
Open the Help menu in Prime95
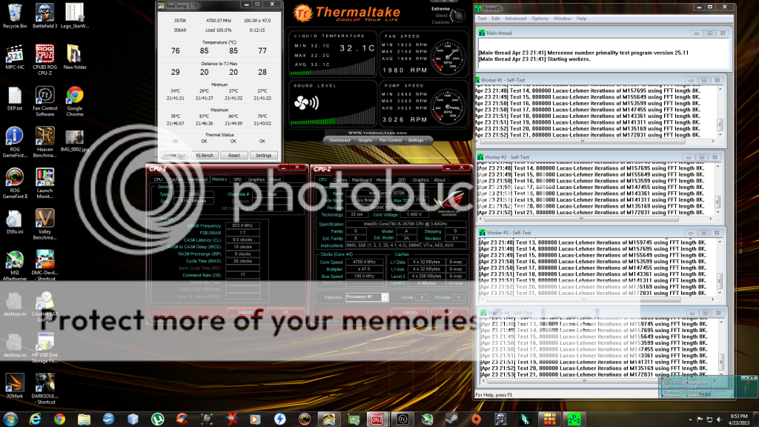[581, 19]
